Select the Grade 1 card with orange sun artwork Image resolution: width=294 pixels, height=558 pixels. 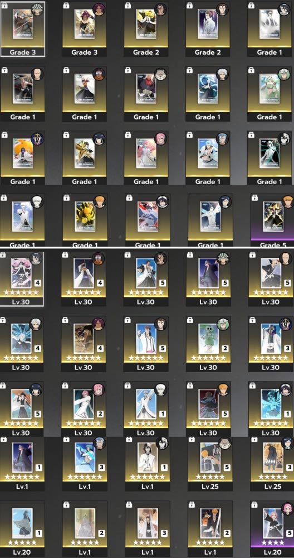pos(23,158)
